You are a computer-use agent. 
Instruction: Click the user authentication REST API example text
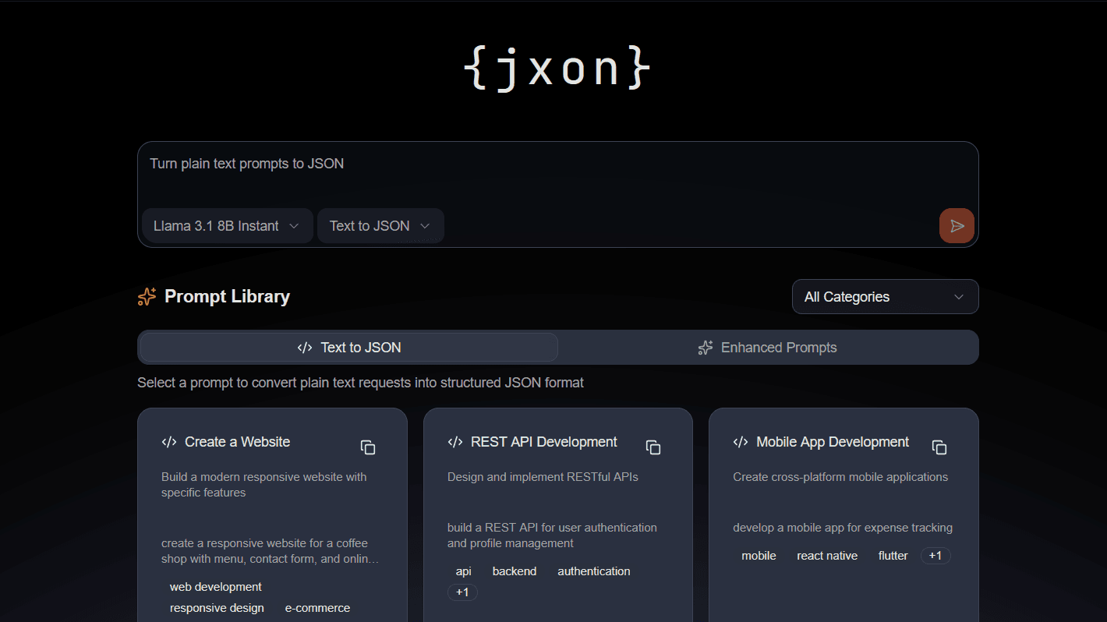click(x=552, y=535)
